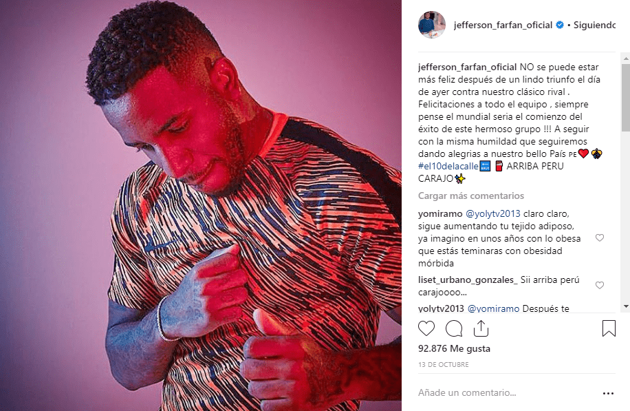Click the scrollbar up arrow in comments
630x411 pixels.
tap(626, 59)
